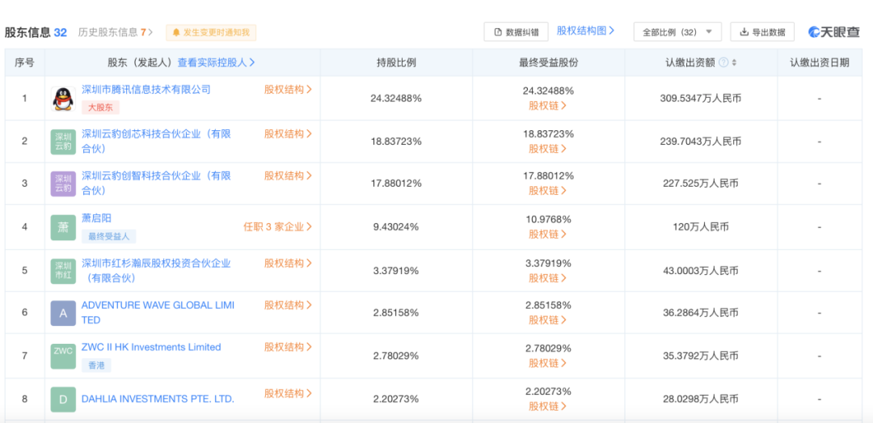Click the 导出数据 download icon
This screenshot has height=423, width=873.
744,32
